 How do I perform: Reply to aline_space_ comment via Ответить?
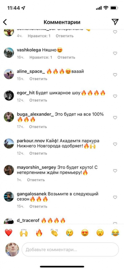38,79
